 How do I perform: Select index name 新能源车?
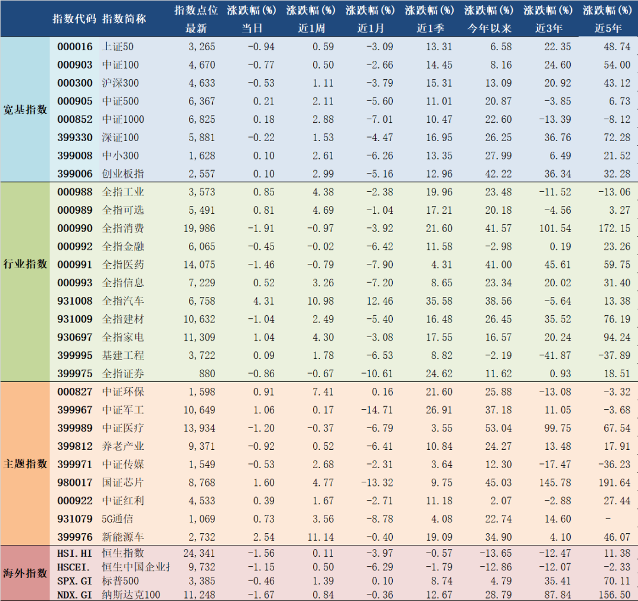point(123,537)
